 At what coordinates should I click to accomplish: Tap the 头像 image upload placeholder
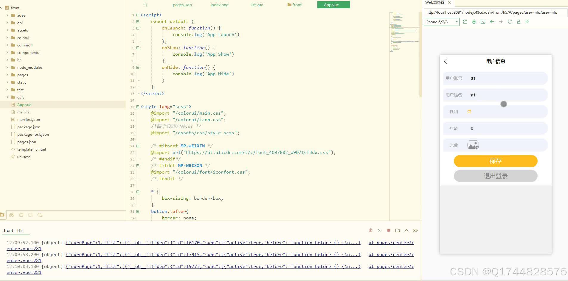tap(473, 145)
